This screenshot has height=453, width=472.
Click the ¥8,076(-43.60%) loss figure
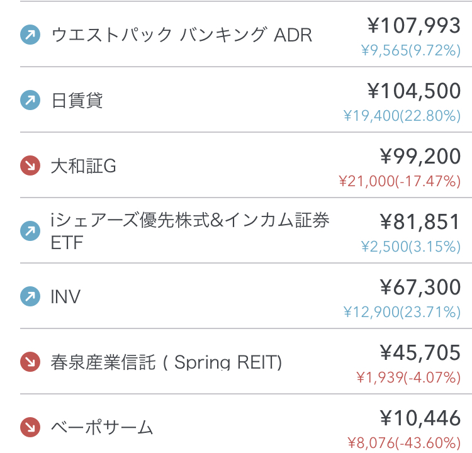[404, 443]
